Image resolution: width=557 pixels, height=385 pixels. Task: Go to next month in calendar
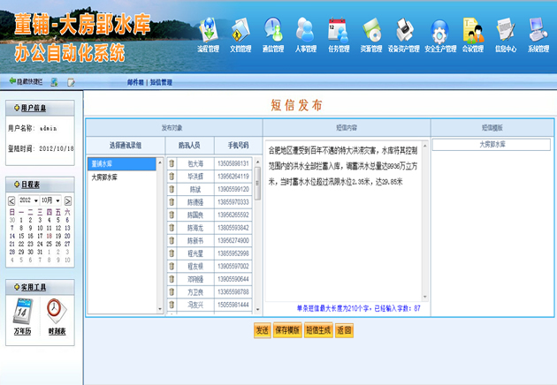click(x=69, y=200)
